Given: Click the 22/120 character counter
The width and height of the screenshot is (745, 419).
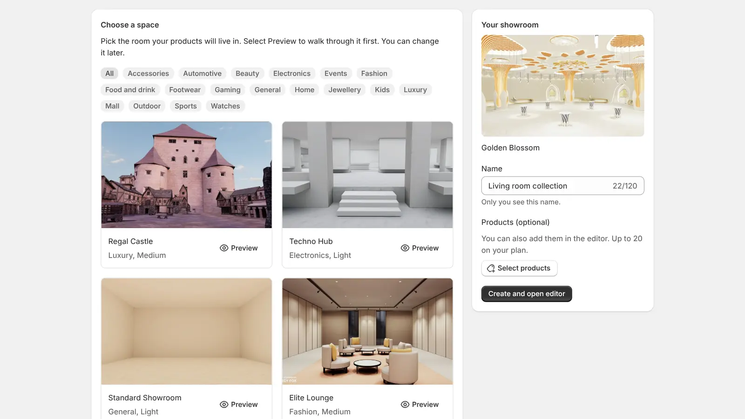Looking at the screenshot, I should pos(625,186).
